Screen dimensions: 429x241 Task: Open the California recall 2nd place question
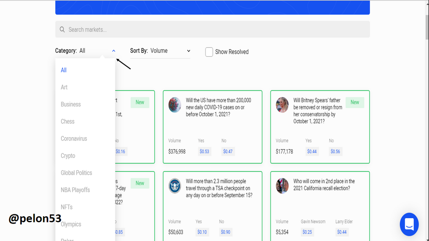(x=324, y=185)
